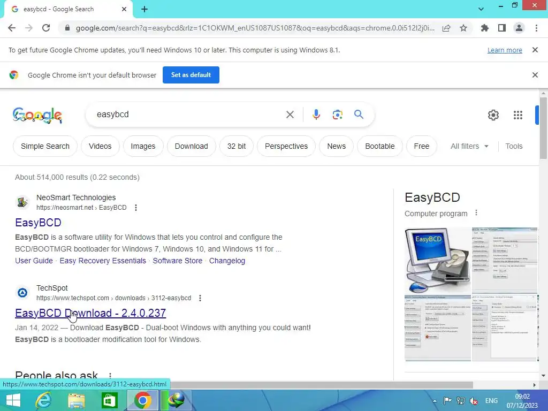Open the tab search chevron in title bar
The image size is (548, 411).
click(481, 9)
